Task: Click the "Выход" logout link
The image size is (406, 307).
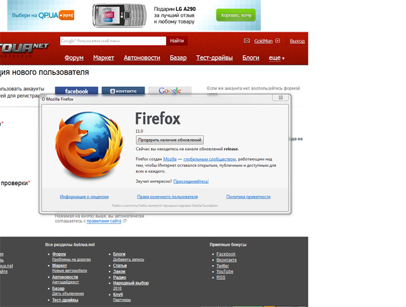Action: tap(297, 41)
